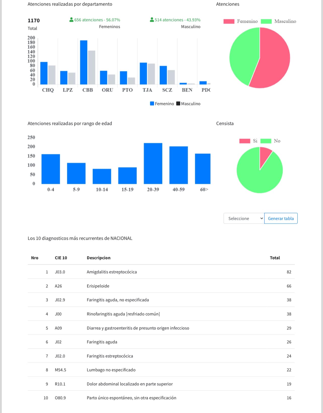
Task: Click the black Masculino legend square under the bar chart
Action: (178, 104)
